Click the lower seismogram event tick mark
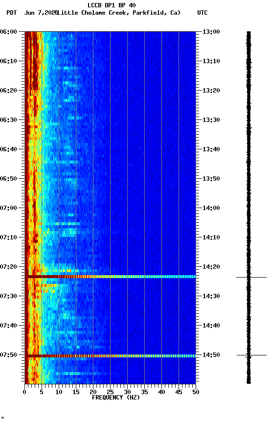This screenshot has width=270, height=423. (x=252, y=355)
